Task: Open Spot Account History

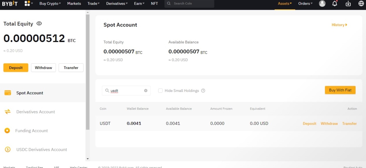Action: click(x=339, y=25)
